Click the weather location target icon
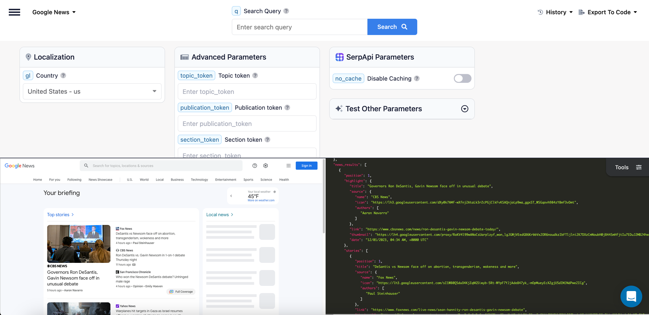Image resolution: width=649 pixels, height=315 pixels. click(275, 192)
